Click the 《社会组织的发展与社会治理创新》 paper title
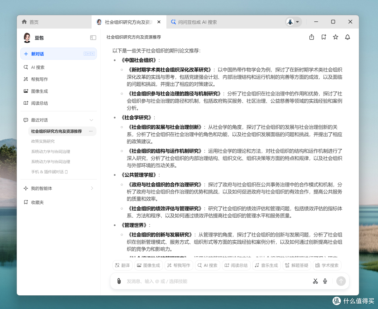Screen dimensions: 378x309 (165, 127)
